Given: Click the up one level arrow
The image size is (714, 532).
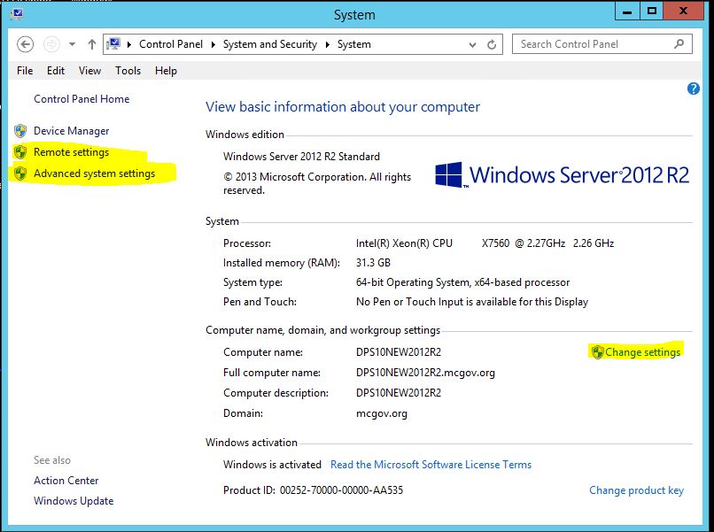Looking at the screenshot, I should [x=91, y=44].
